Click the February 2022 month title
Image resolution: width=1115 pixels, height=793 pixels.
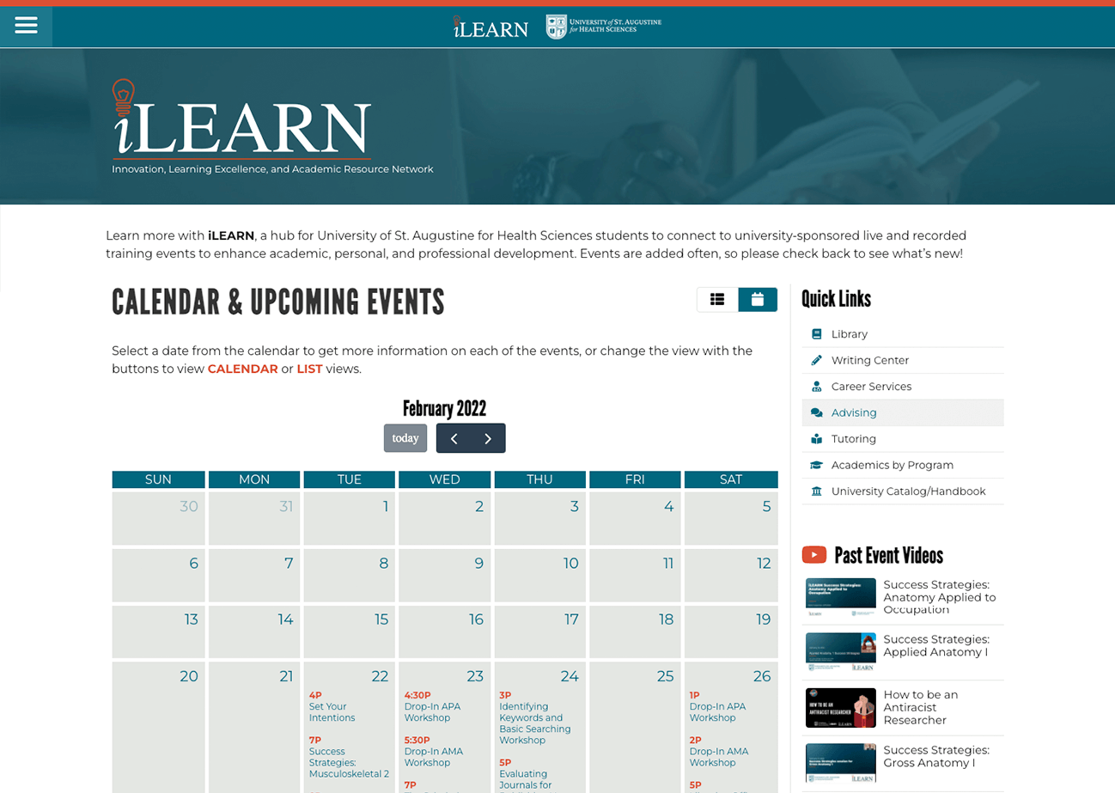point(444,408)
